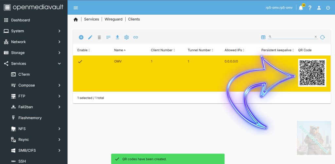Image resolution: width=335 pixels, height=164 pixels.
Task: Click the download client config icon
Action: coord(117,37)
